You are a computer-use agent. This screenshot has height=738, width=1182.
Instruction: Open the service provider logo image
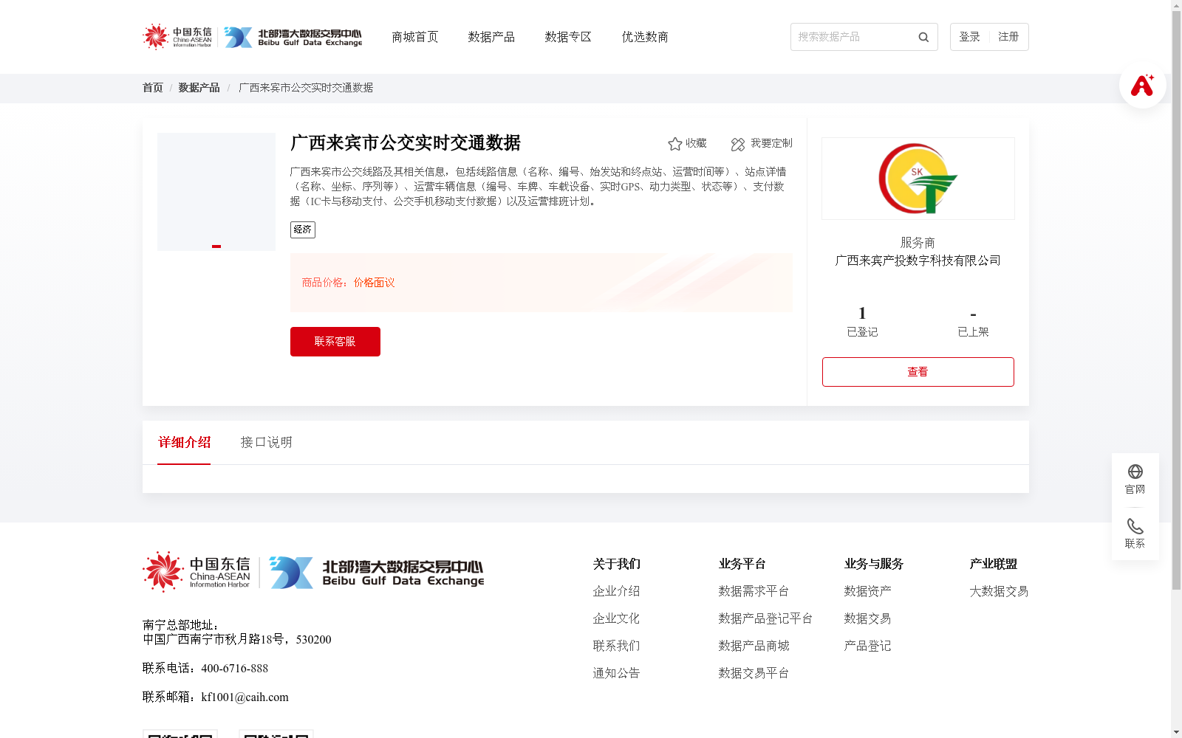pyautogui.click(x=918, y=178)
